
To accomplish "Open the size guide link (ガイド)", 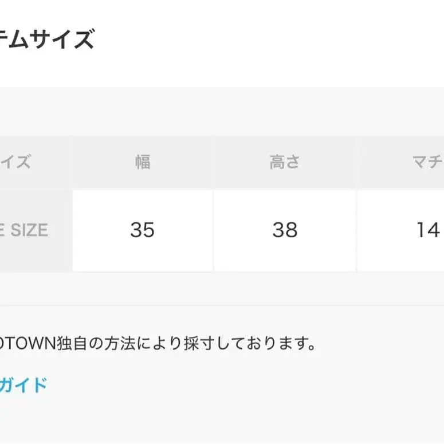I will pyautogui.click(x=23, y=384).
